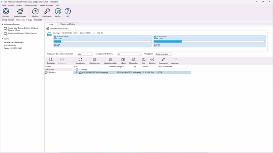Click ID: 8D1E26CD9B30307D in Details
The image size is (273, 153).
click(14, 42)
